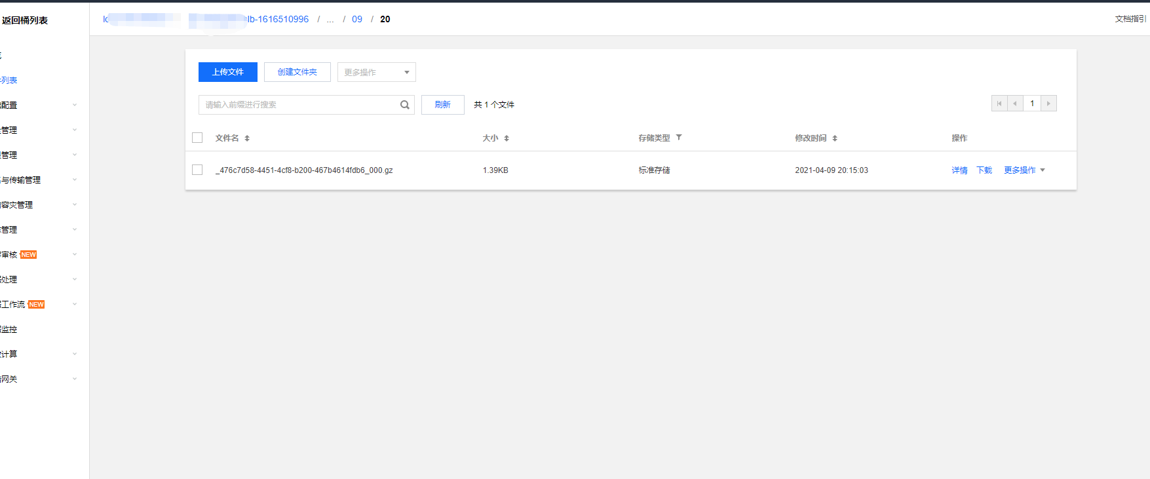The height and width of the screenshot is (479, 1150).
Task: Expand the 网关 sidebar section
Action: [x=75, y=379]
